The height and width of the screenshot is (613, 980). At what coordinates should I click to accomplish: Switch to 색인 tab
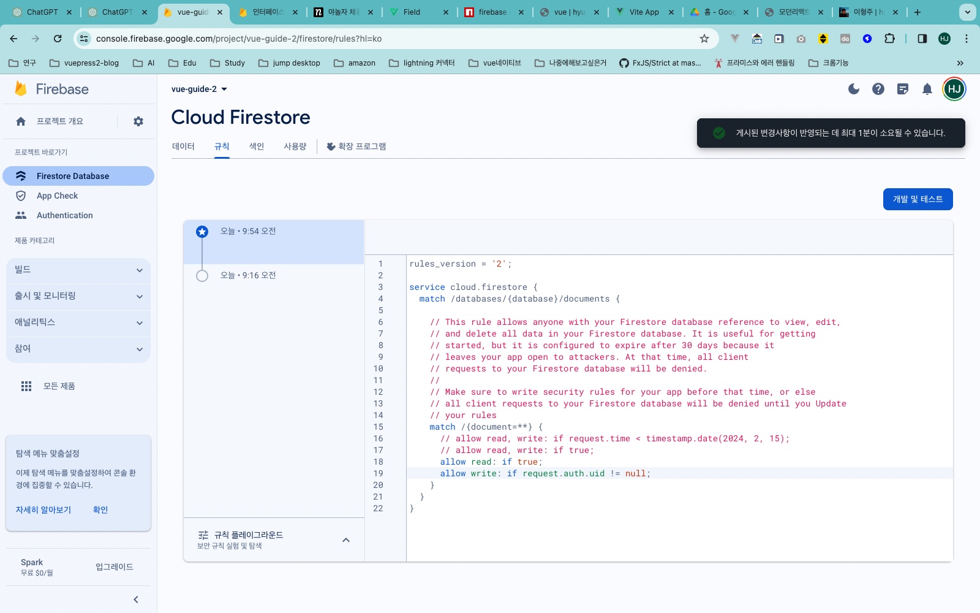257,147
